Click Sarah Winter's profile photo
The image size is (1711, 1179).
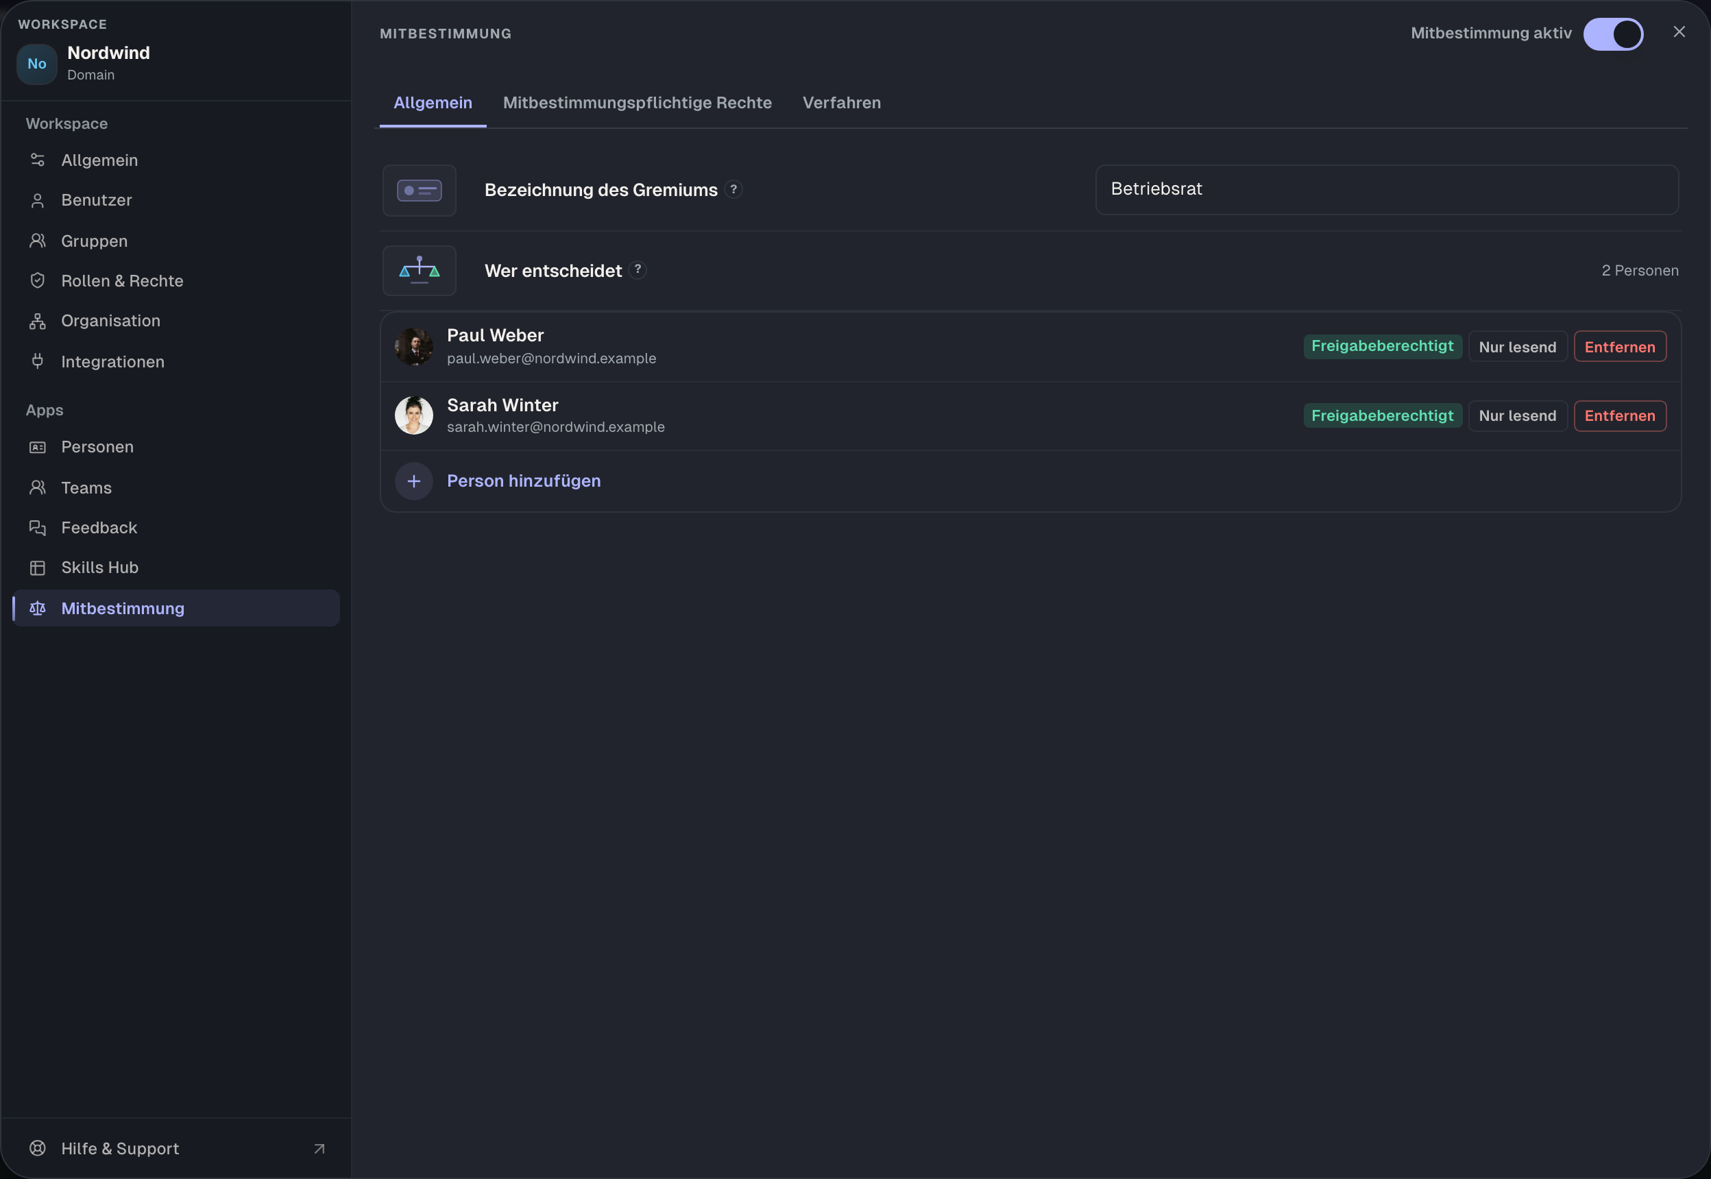coord(414,416)
